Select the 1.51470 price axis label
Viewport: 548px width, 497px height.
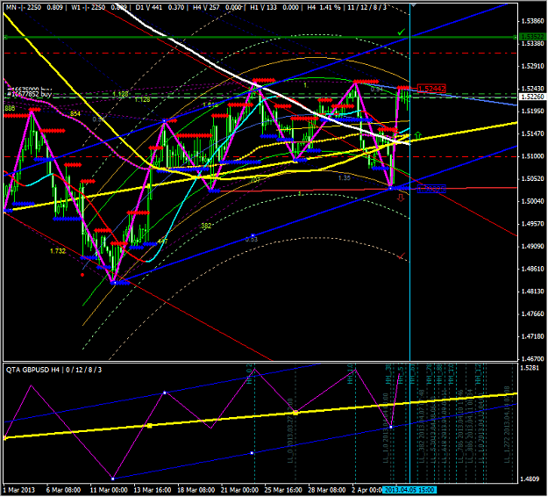coord(532,133)
